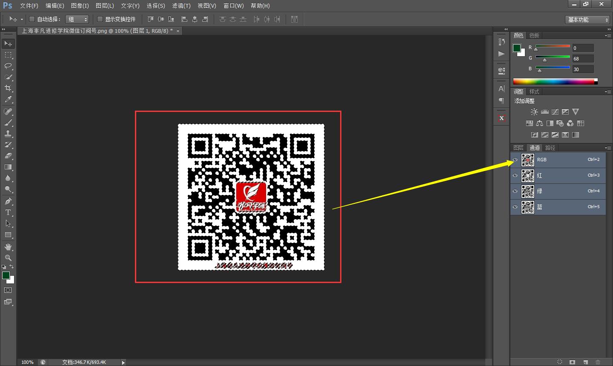This screenshot has width=613, height=366.
Task: Open the Character panel icon
Action: pos(501,89)
